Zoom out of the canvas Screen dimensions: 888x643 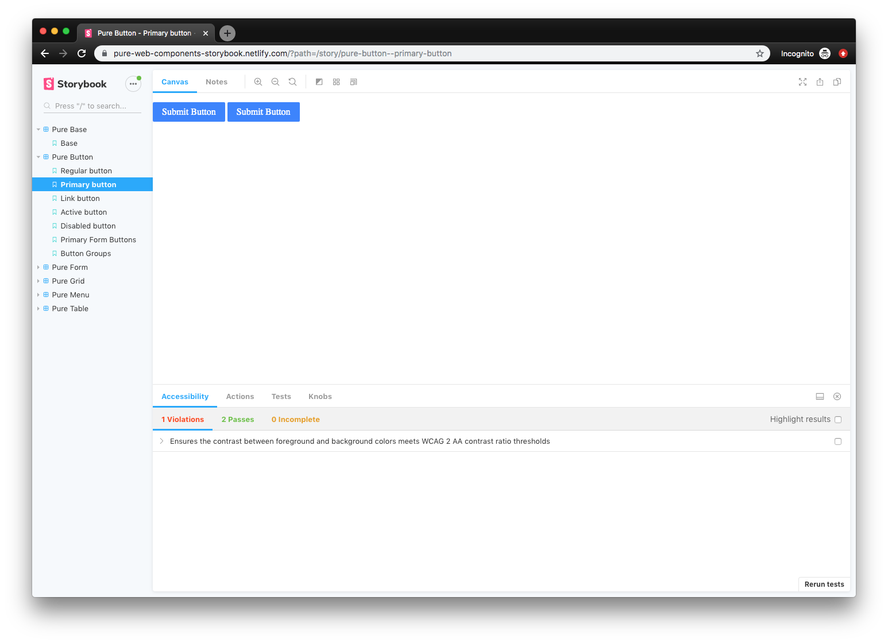[x=275, y=82]
